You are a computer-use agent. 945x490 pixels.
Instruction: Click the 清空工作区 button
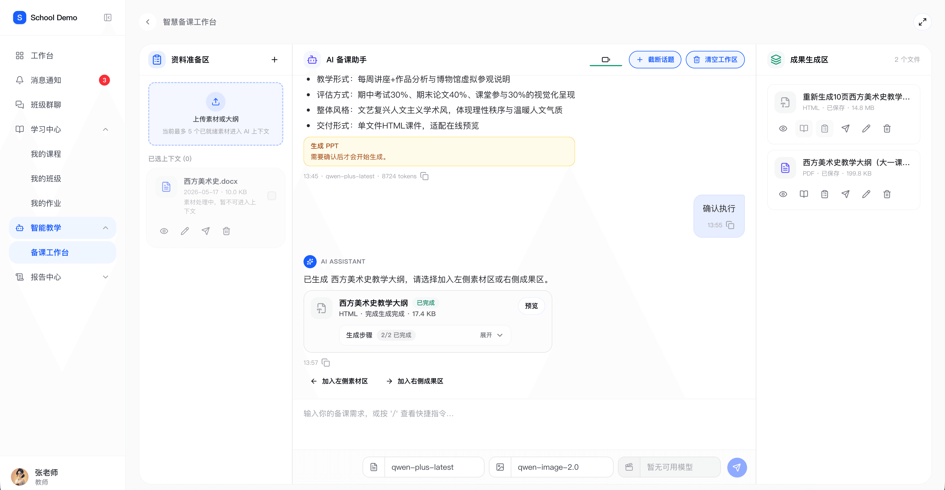(x=715, y=59)
